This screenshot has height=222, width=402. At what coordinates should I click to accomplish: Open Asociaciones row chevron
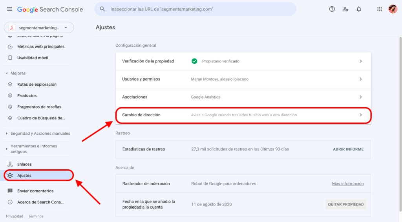pos(361,97)
